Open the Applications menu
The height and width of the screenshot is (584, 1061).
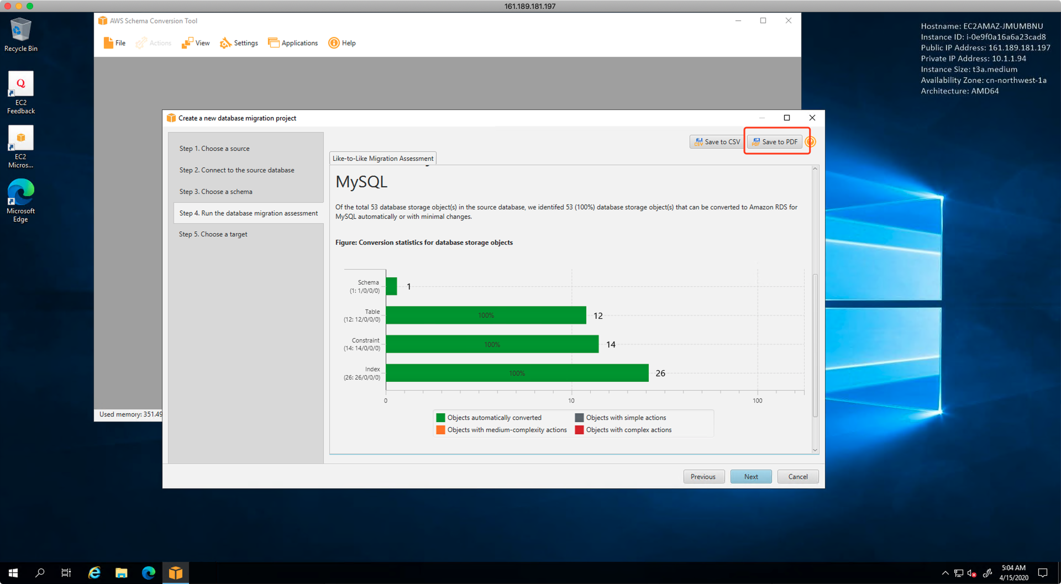tap(293, 43)
